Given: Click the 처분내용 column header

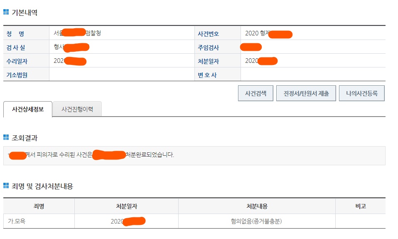Looking at the screenshot, I should (257, 206).
